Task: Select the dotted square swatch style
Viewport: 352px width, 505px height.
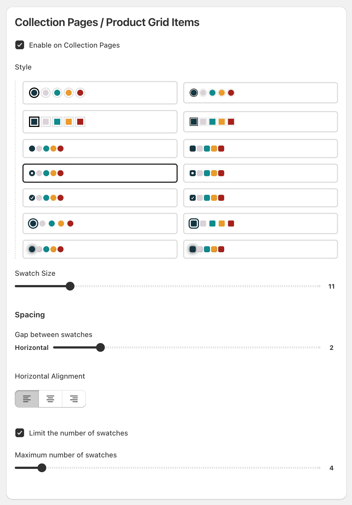Action: (260, 173)
